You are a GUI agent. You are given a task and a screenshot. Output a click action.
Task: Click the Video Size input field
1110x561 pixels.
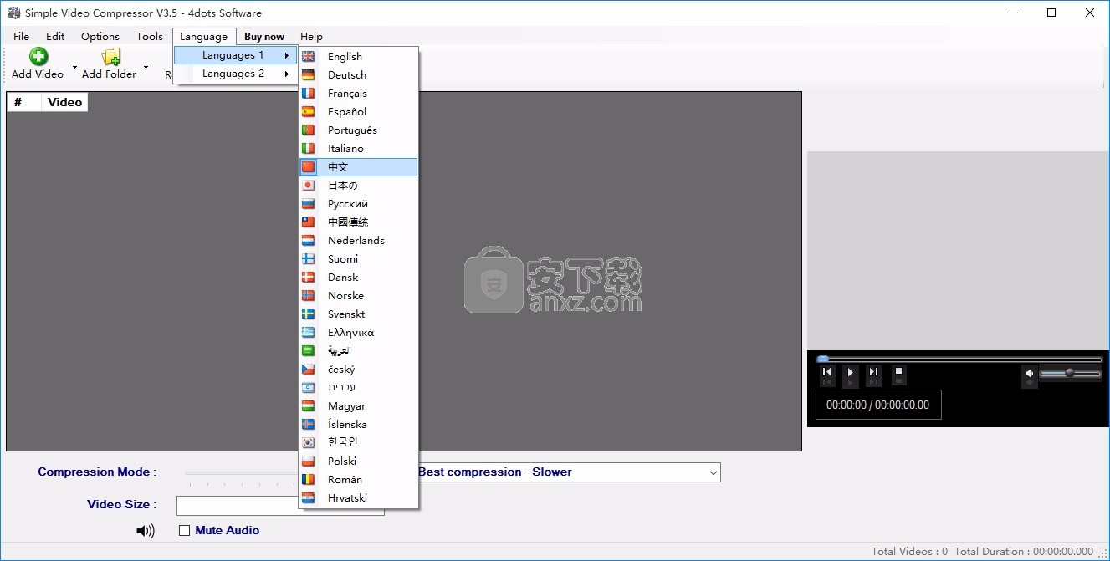pos(238,506)
